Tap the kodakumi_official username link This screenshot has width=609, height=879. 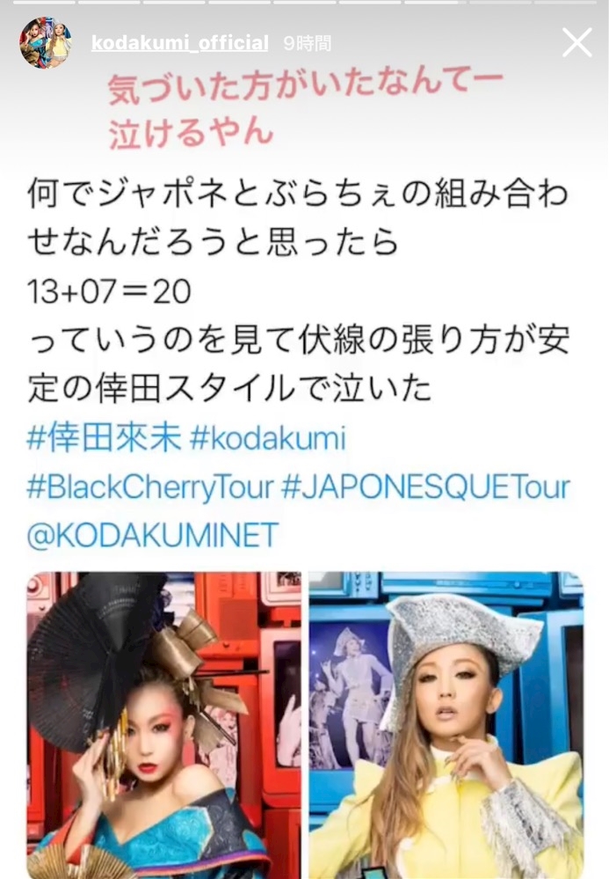pyautogui.click(x=179, y=42)
